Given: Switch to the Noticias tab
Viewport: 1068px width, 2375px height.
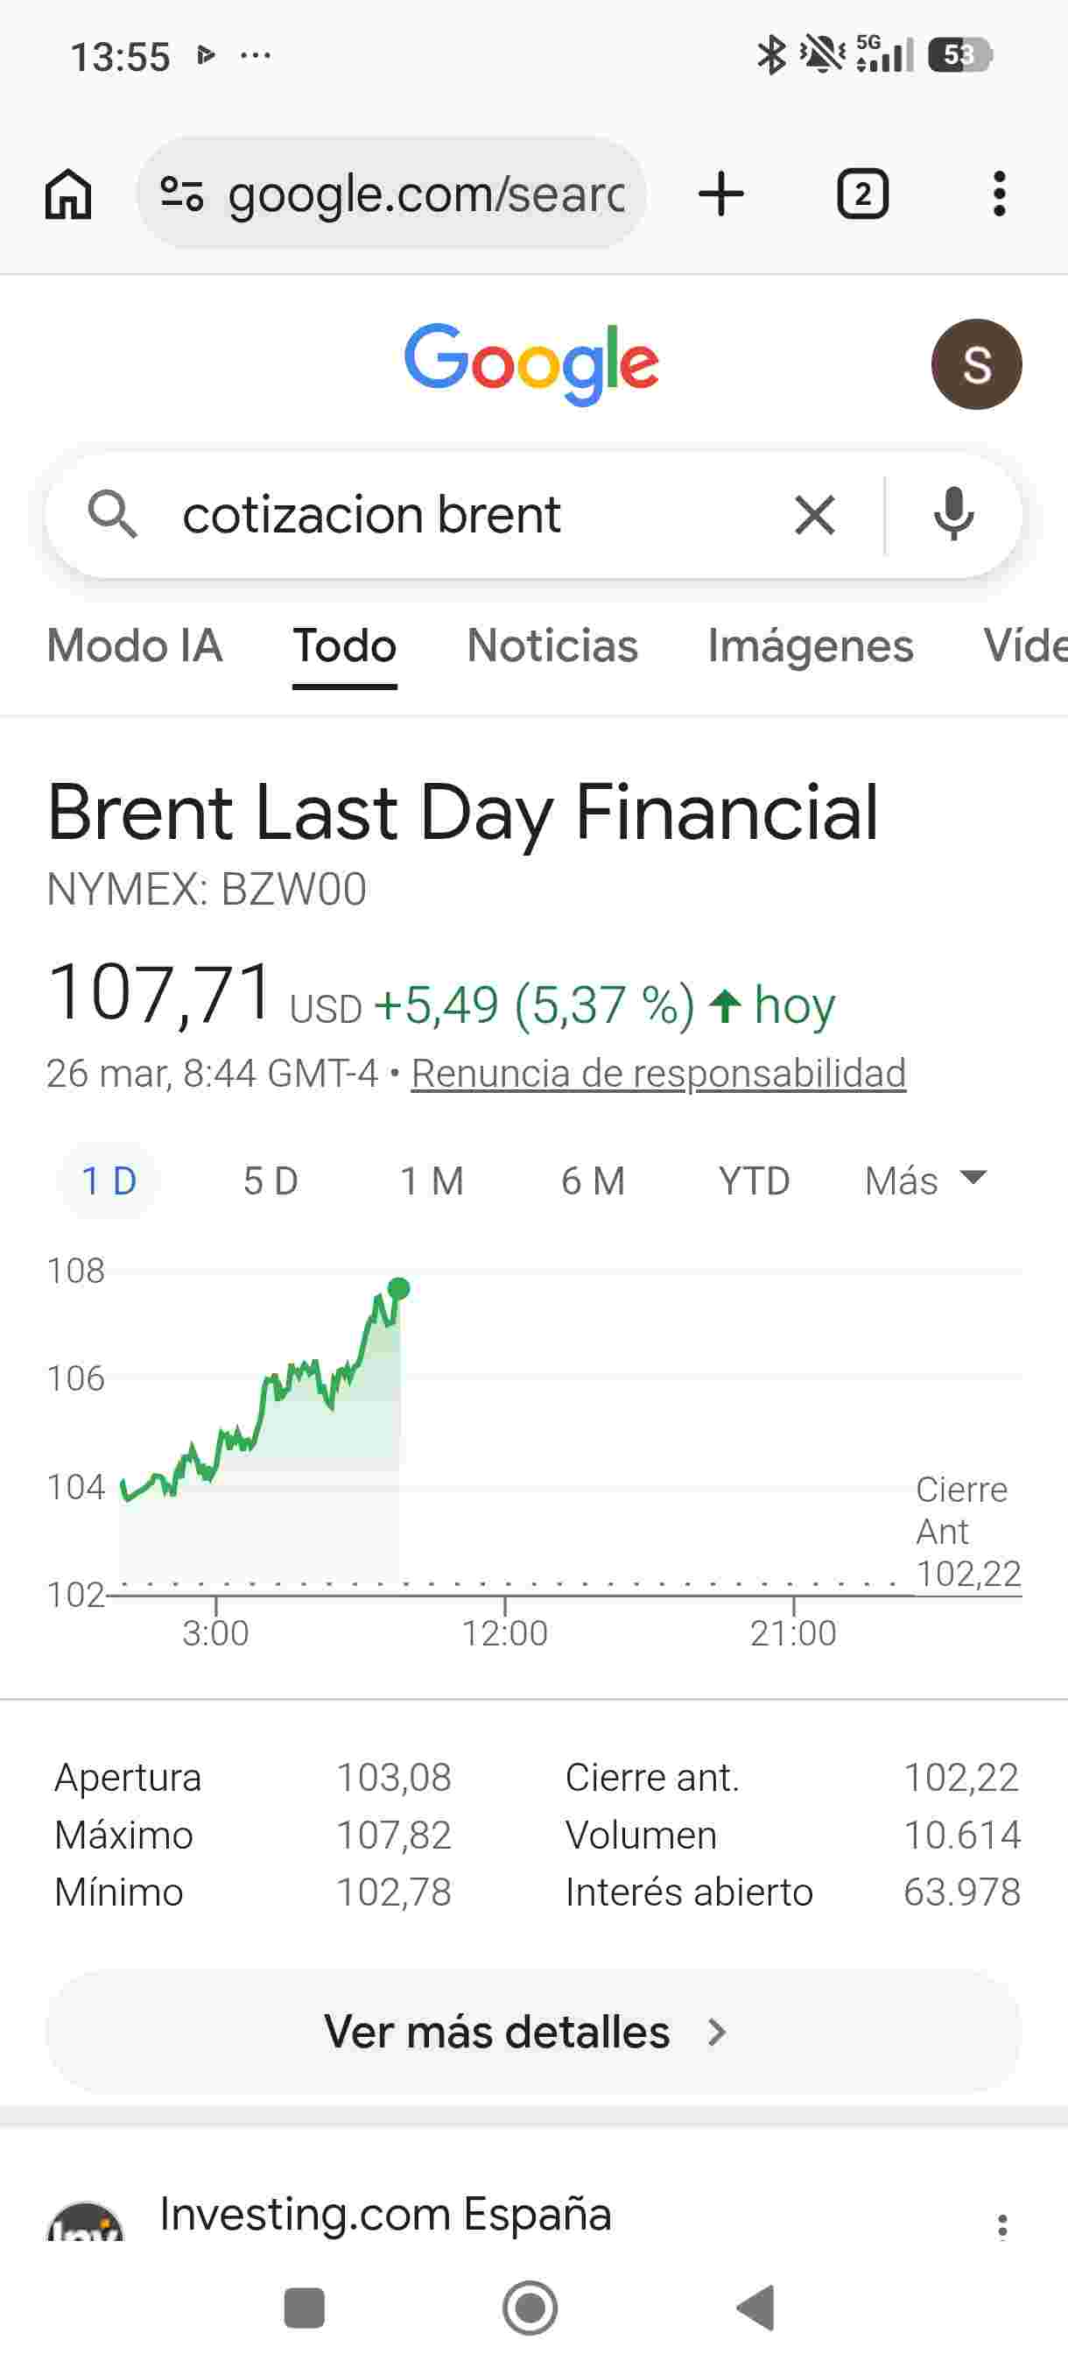Looking at the screenshot, I should [552, 645].
